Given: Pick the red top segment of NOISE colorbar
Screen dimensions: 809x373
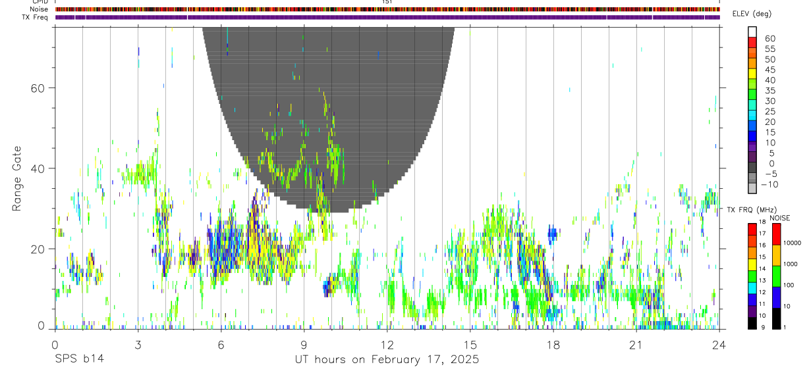Looking at the screenshot, I should 776,234.
